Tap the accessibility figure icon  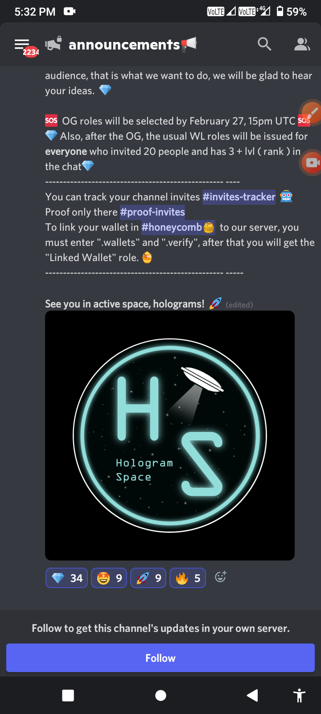(299, 695)
